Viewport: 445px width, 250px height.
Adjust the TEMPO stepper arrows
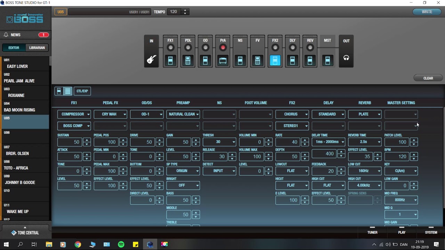[x=185, y=12]
